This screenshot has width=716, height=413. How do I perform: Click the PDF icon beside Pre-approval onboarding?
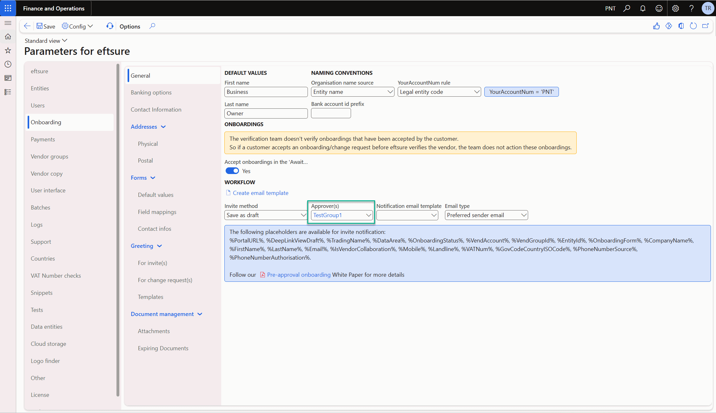coord(262,275)
